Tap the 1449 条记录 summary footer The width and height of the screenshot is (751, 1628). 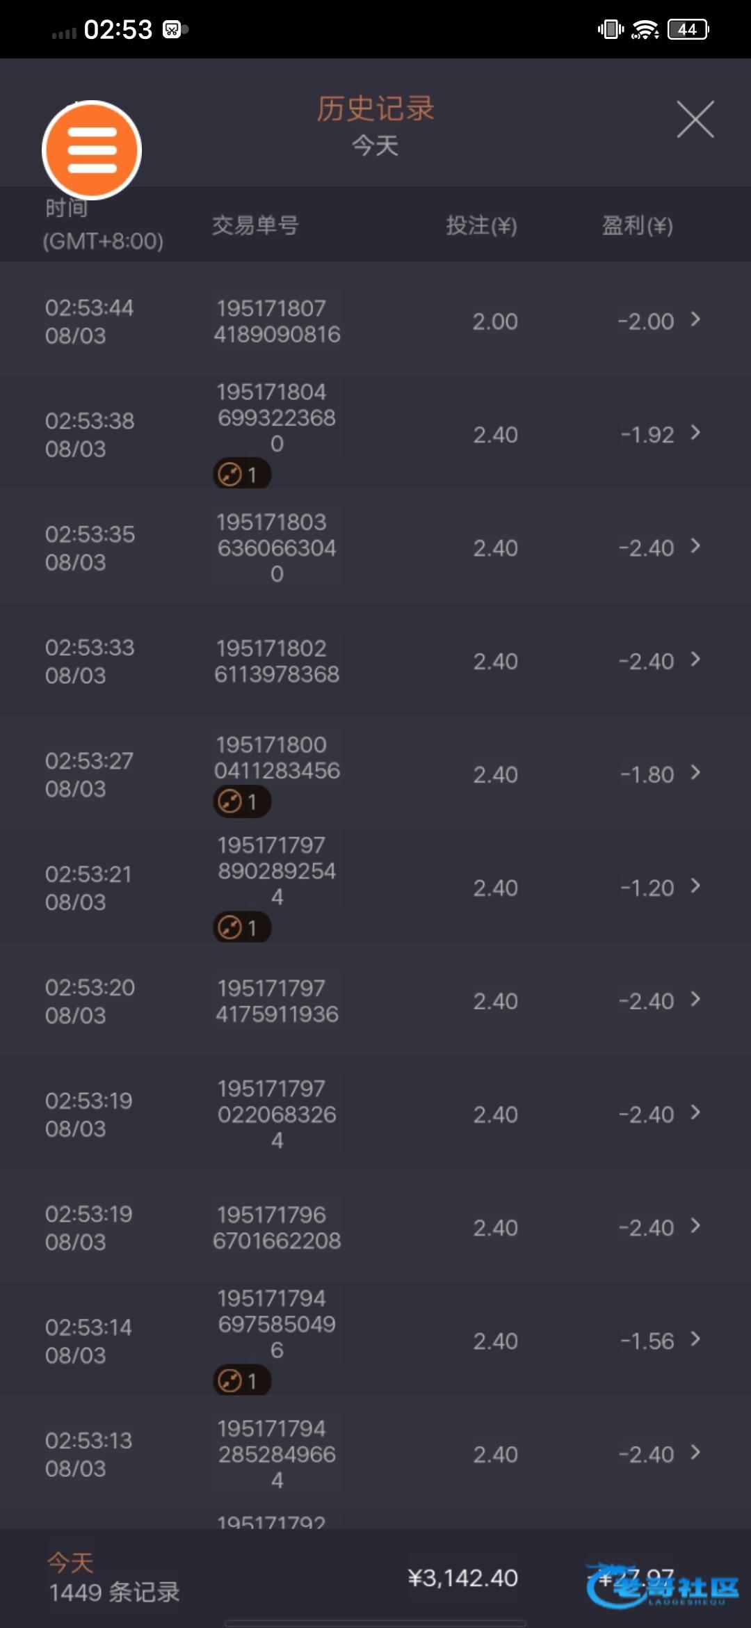pyautogui.click(x=114, y=1592)
